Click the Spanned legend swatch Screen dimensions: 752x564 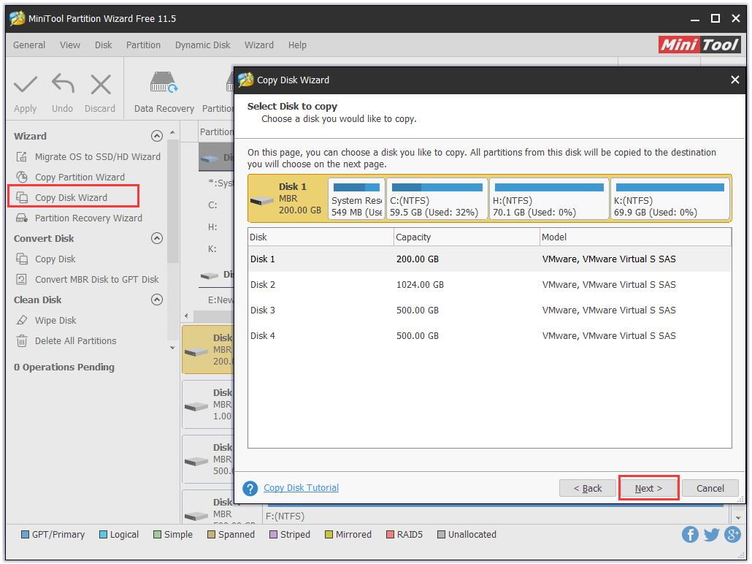212,536
